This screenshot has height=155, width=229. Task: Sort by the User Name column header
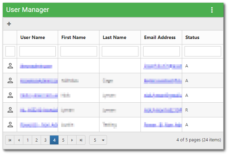[x=32, y=37]
